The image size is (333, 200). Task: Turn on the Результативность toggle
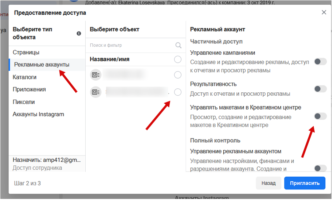(320, 89)
